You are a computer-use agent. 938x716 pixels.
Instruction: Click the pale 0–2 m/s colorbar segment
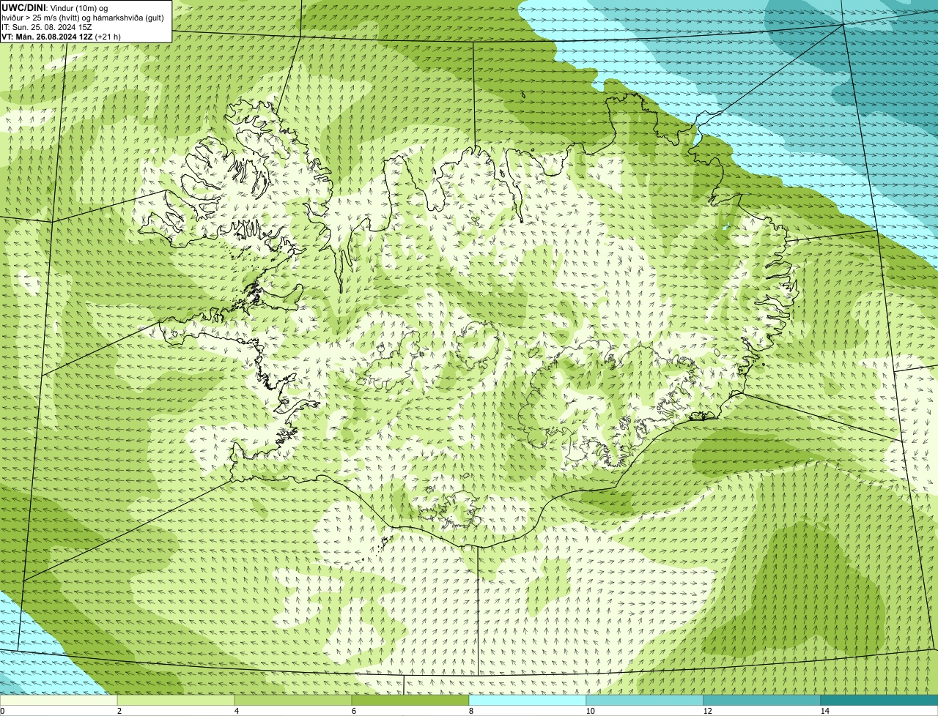coord(59,700)
